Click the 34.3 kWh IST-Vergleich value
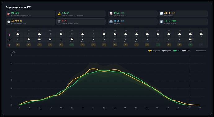 [119, 13]
